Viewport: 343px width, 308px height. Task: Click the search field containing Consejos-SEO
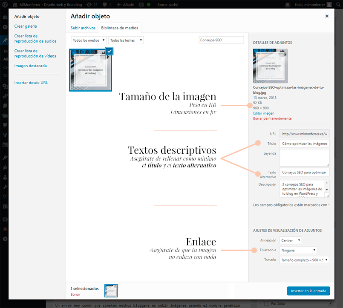click(x=222, y=39)
